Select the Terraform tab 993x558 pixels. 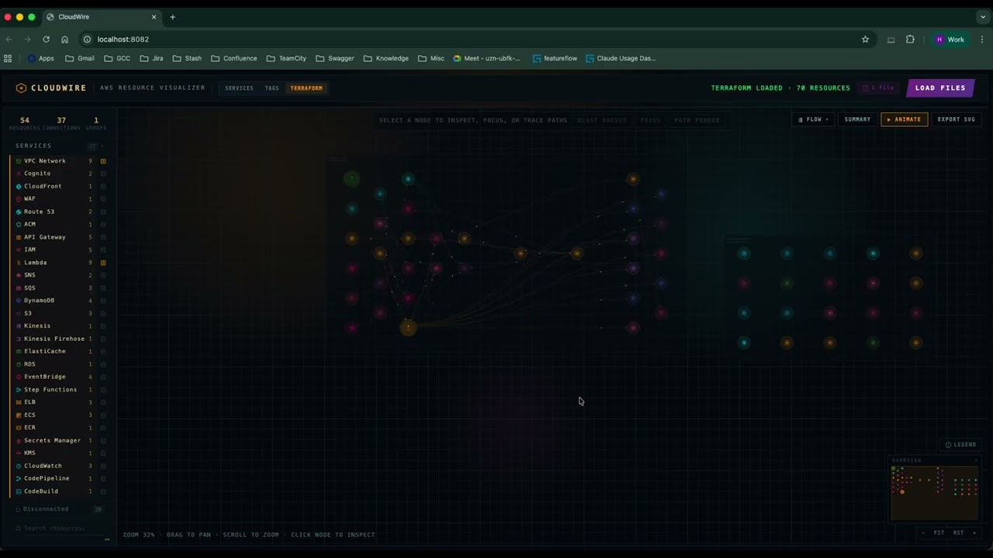[x=306, y=88]
